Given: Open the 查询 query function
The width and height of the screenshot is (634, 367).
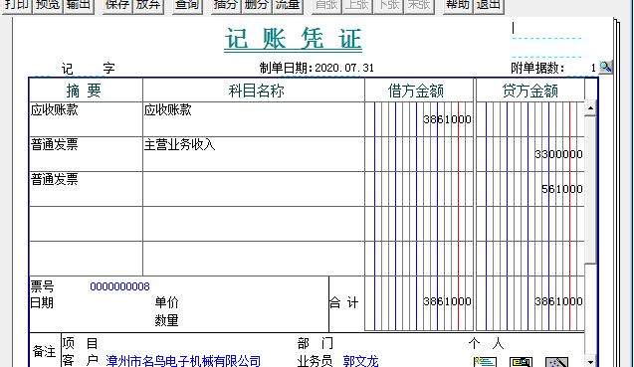Looking at the screenshot, I should [187, 6].
